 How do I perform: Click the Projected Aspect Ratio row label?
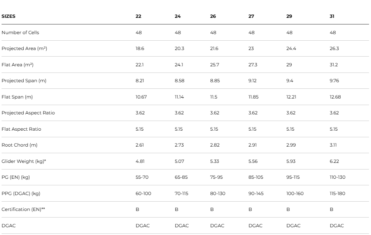click(28, 113)
